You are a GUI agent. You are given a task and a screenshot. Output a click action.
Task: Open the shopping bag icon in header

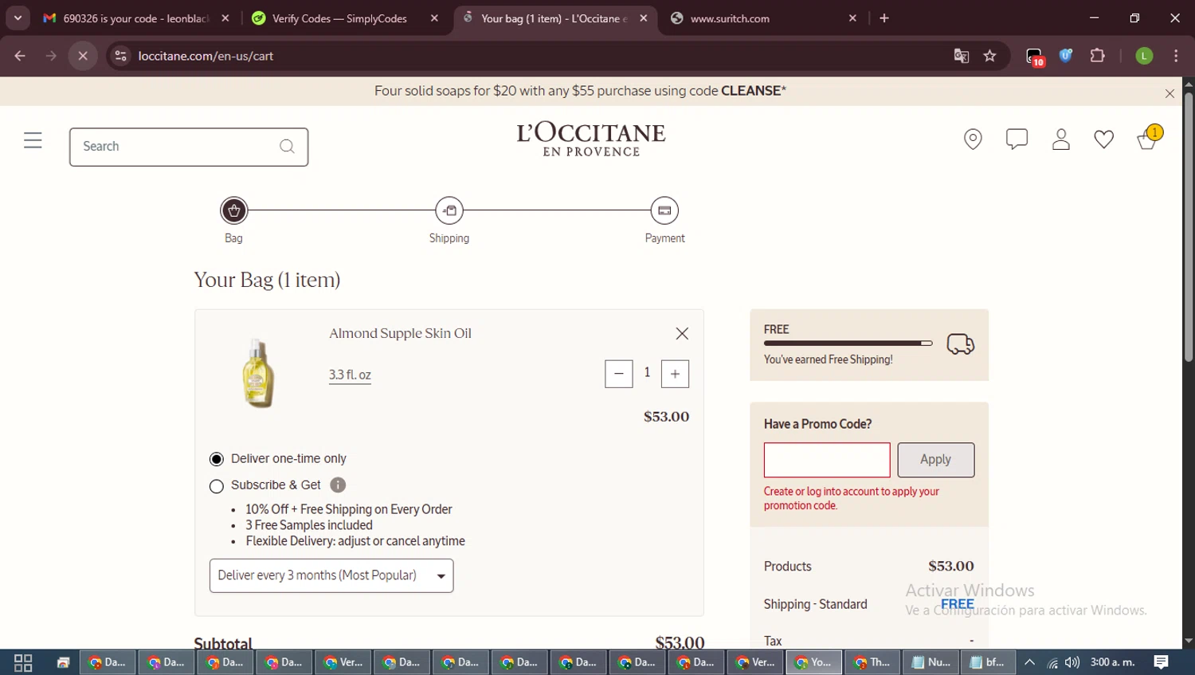coord(1148,139)
